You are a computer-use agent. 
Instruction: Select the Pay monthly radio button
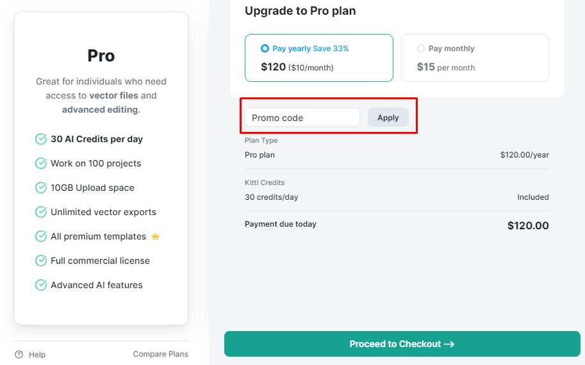pos(421,49)
